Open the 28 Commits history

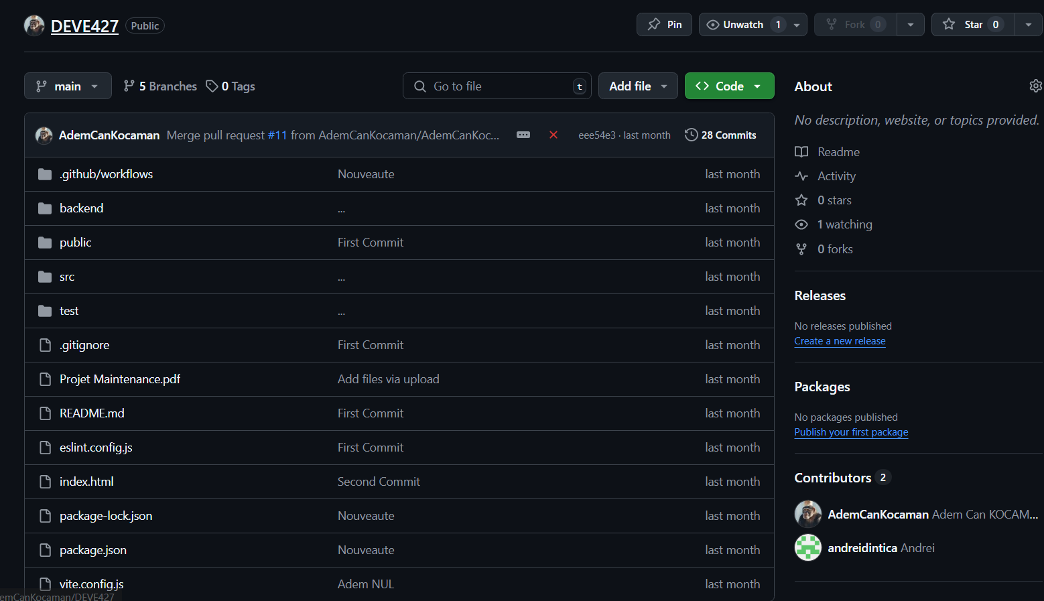tap(720, 135)
